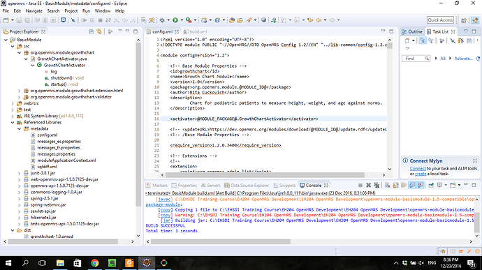This screenshot has width=482, height=270.
Task: Collapse the metadata folder in the tree
Action: (19, 128)
